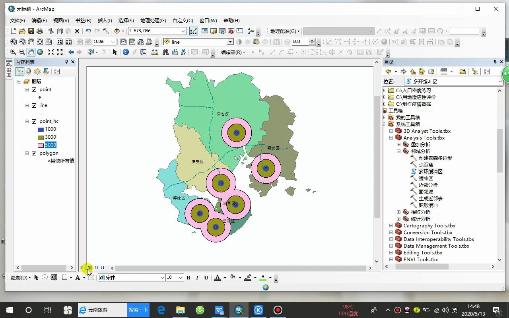The width and height of the screenshot is (509, 318).
Task: Hide the polygon layer
Action: (x=34, y=153)
